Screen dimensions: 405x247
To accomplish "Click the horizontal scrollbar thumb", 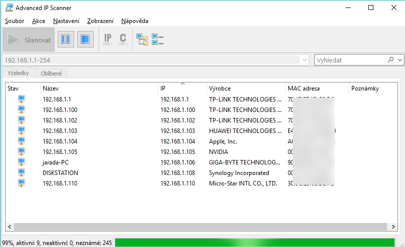I will 200,226.
